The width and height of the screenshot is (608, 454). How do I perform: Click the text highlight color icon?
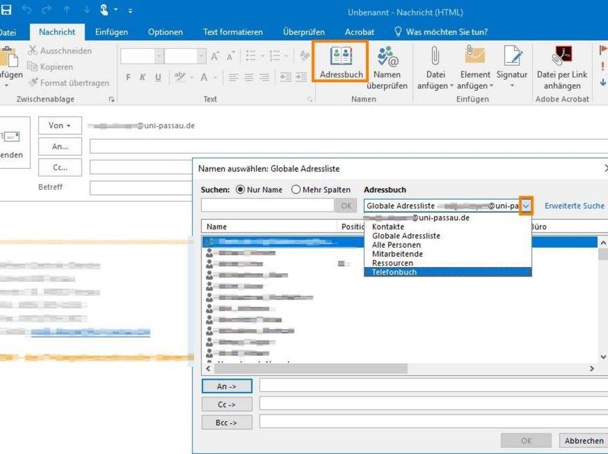click(x=179, y=77)
